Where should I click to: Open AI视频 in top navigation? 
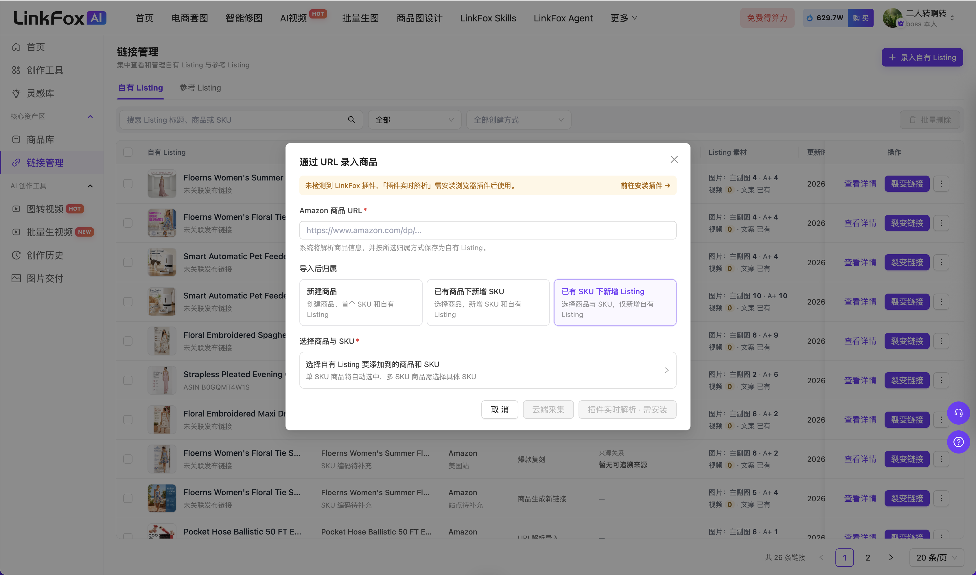[293, 18]
